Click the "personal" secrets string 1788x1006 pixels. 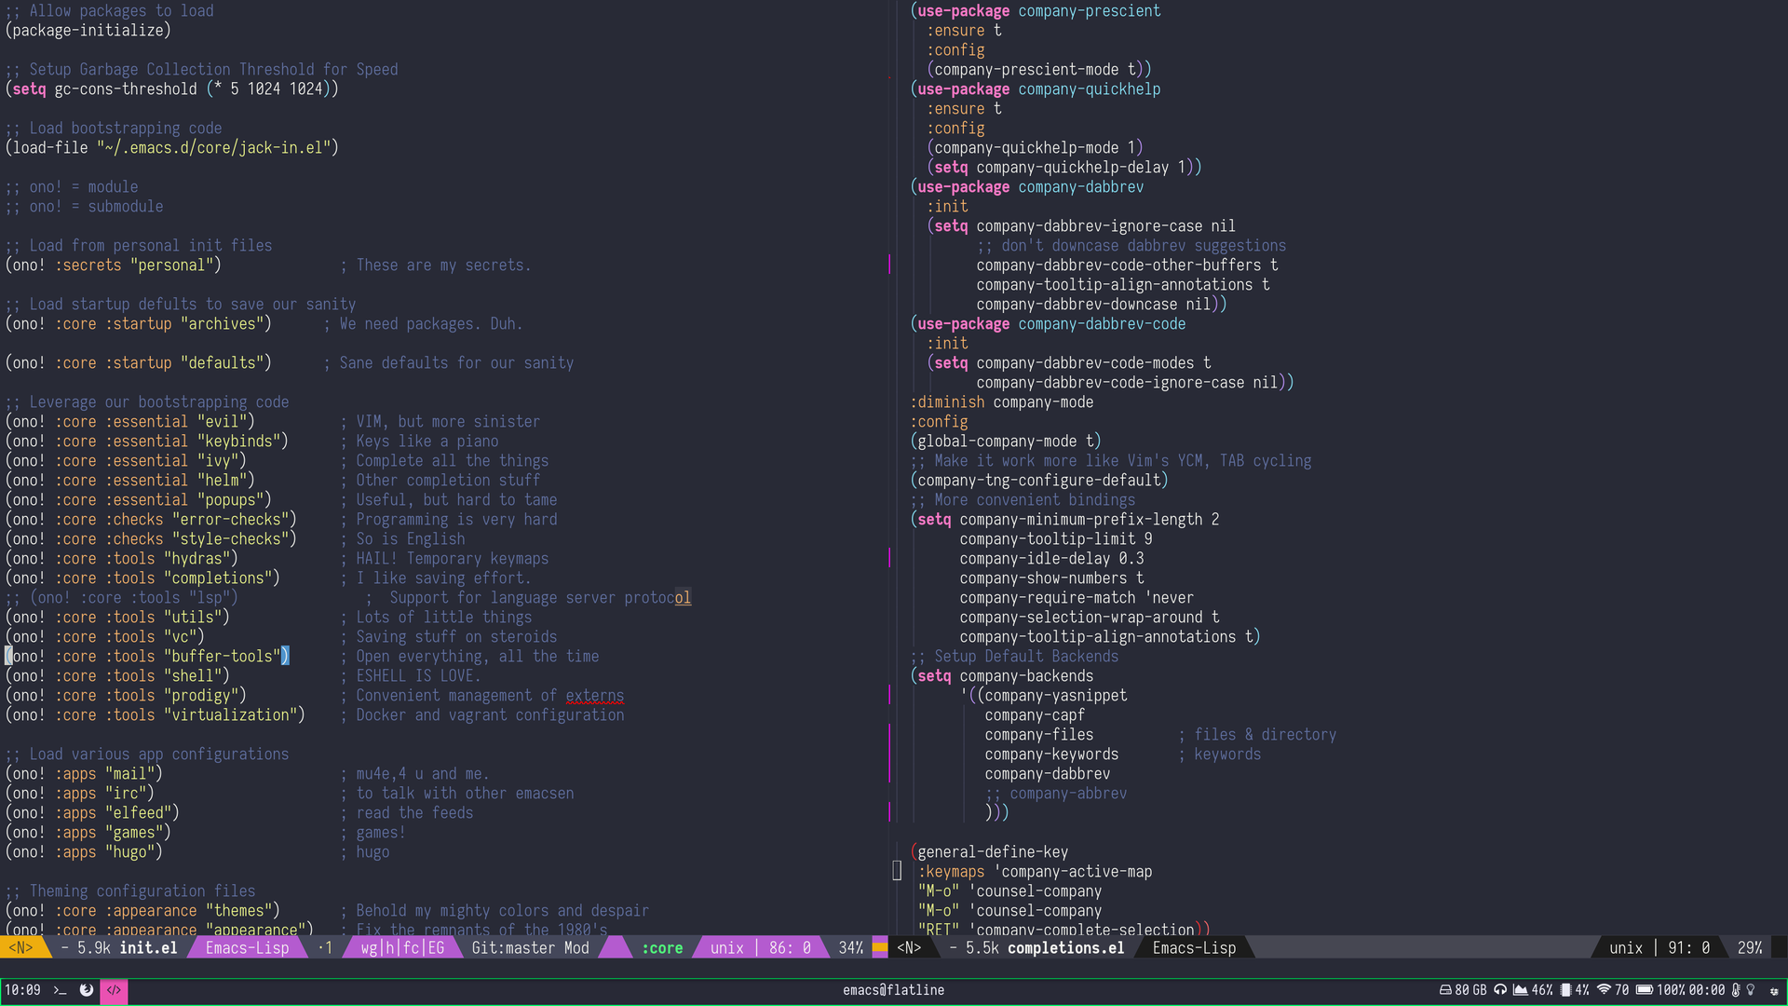tap(172, 265)
